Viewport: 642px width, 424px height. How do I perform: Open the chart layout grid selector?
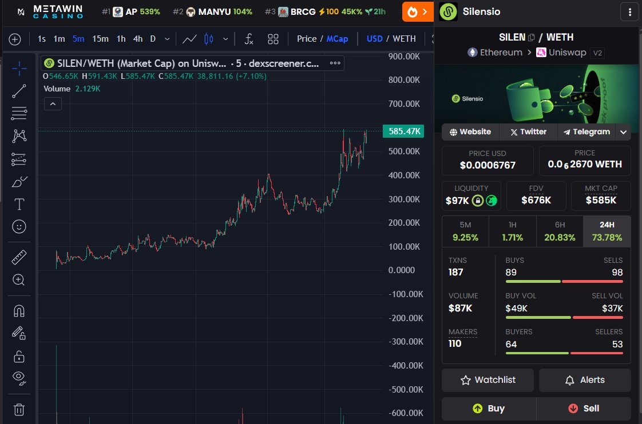(x=273, y=39)
